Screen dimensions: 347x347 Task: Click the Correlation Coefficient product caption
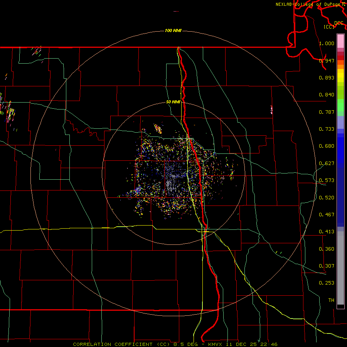tap(175, 344)
